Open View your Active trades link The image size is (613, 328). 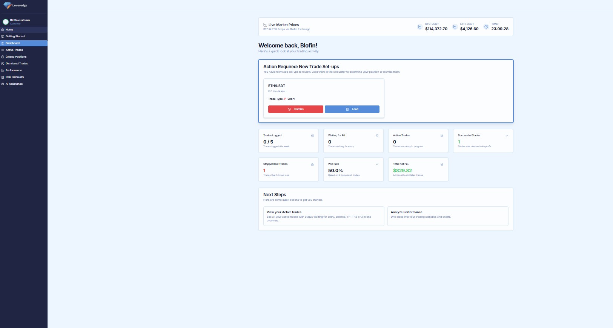pyautogui.click(x=324, y=216)
